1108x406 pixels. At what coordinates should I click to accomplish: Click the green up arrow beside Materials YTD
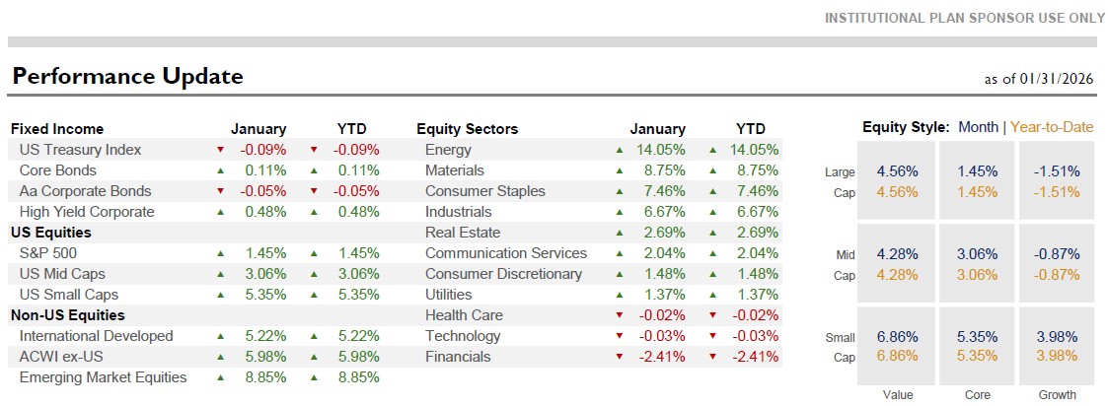[x=714, y=170]
